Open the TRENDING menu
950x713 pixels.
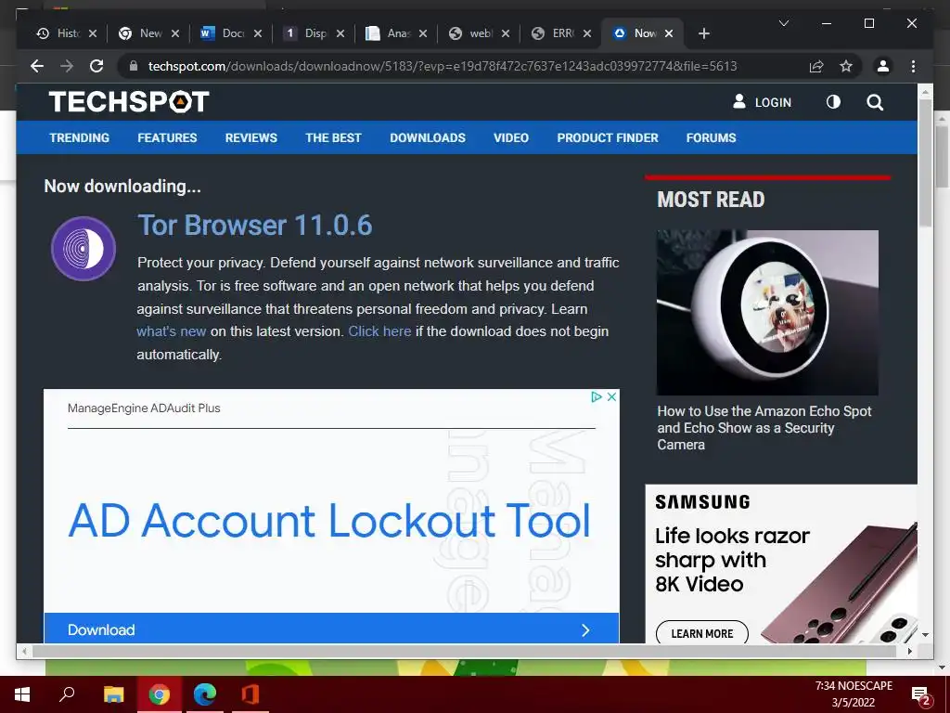pos(80,137)
